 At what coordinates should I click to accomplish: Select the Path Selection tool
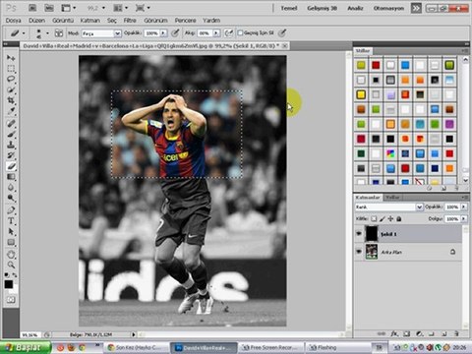coord(11,231)
